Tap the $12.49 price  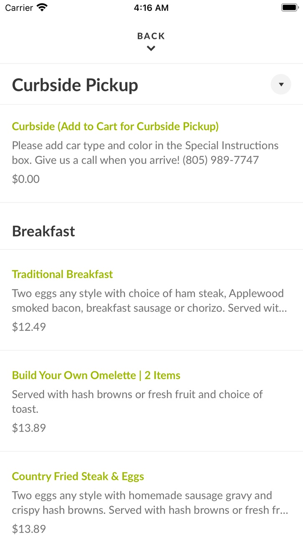tap(29, 327)
